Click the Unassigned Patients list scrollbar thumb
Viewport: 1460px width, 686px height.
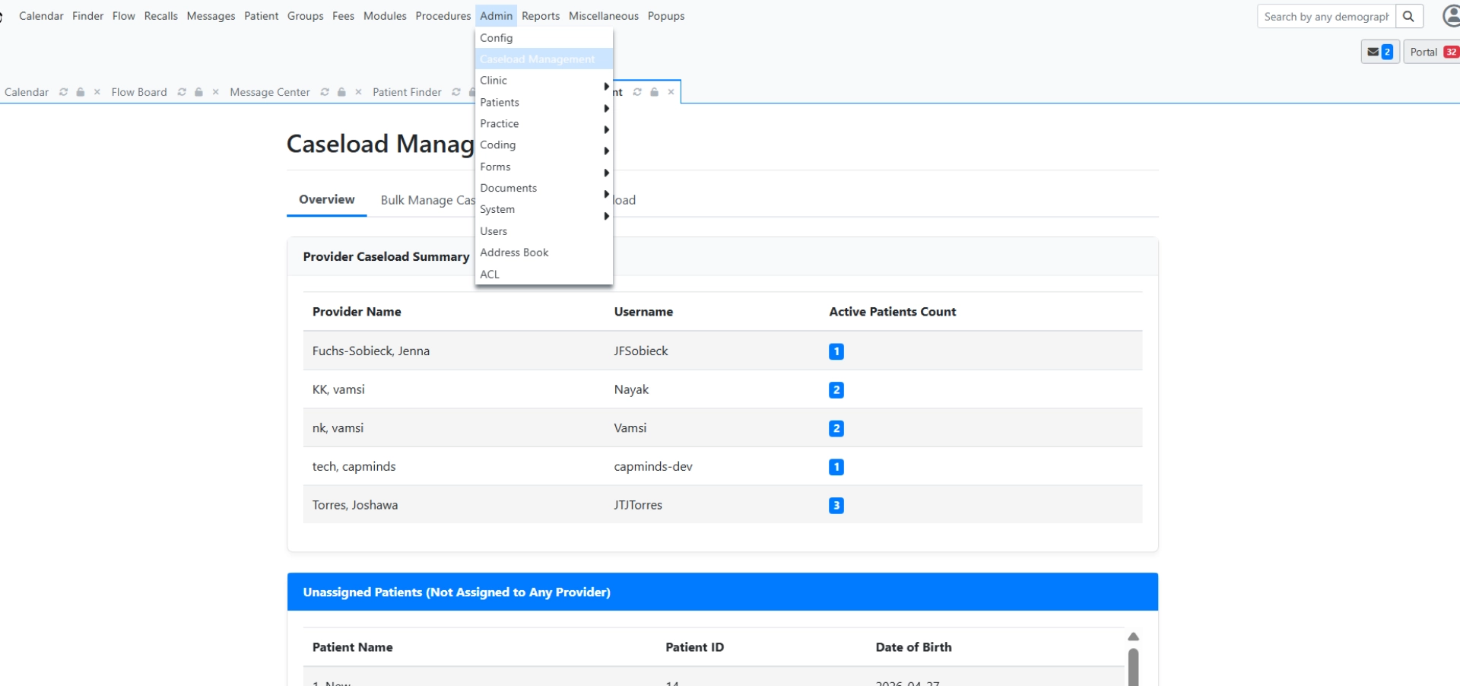click(x=1133, y=667)
